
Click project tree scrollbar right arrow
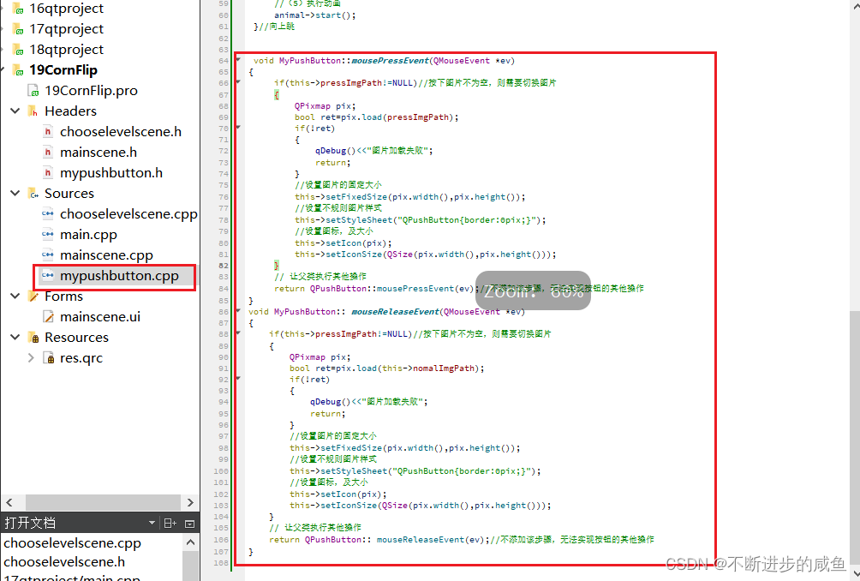(x=190, y=502)
